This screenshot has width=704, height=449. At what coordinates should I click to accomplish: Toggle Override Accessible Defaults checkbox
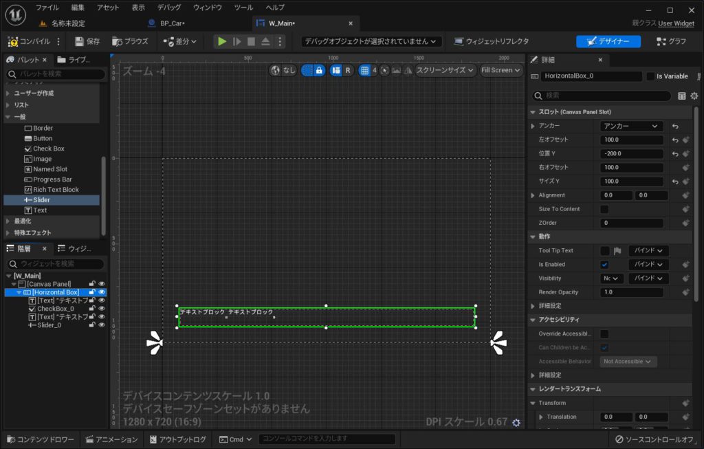tap(604, 333)
